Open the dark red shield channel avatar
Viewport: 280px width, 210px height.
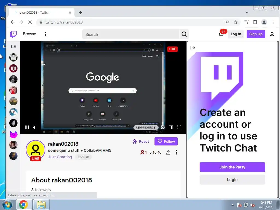tap(13, 68)
